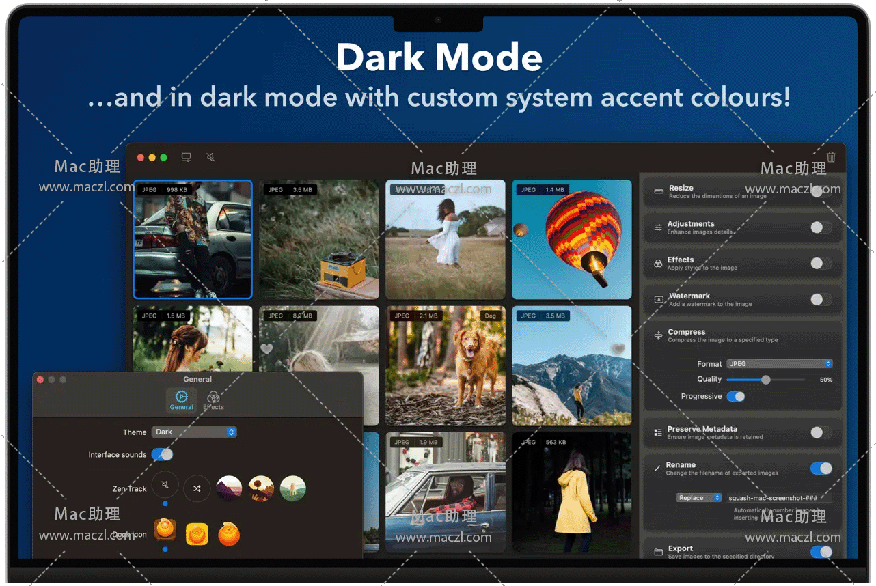
Task: Open the Theme Dark dropdown
Action: [194, 432]
